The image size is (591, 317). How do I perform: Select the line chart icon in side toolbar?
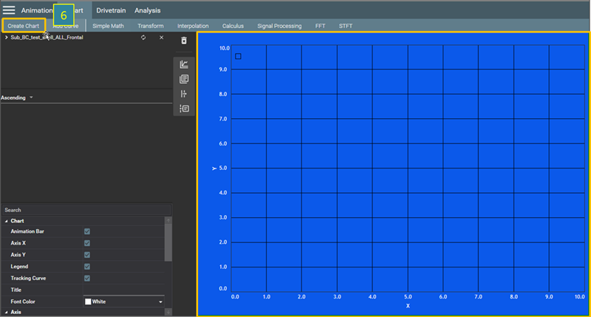[184, 64]
